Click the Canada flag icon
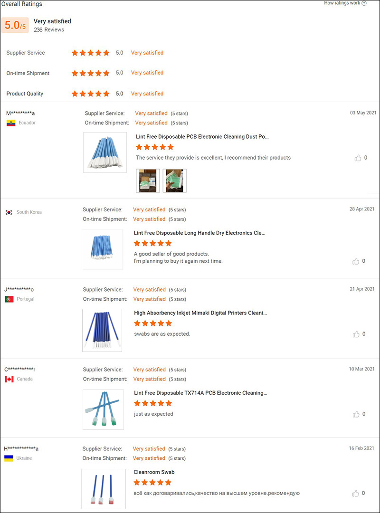This screenshot has height=513, width=380. 8,379
